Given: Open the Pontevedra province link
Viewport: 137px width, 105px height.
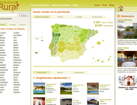Looking at the screenshot, I should tap(17, 60).
